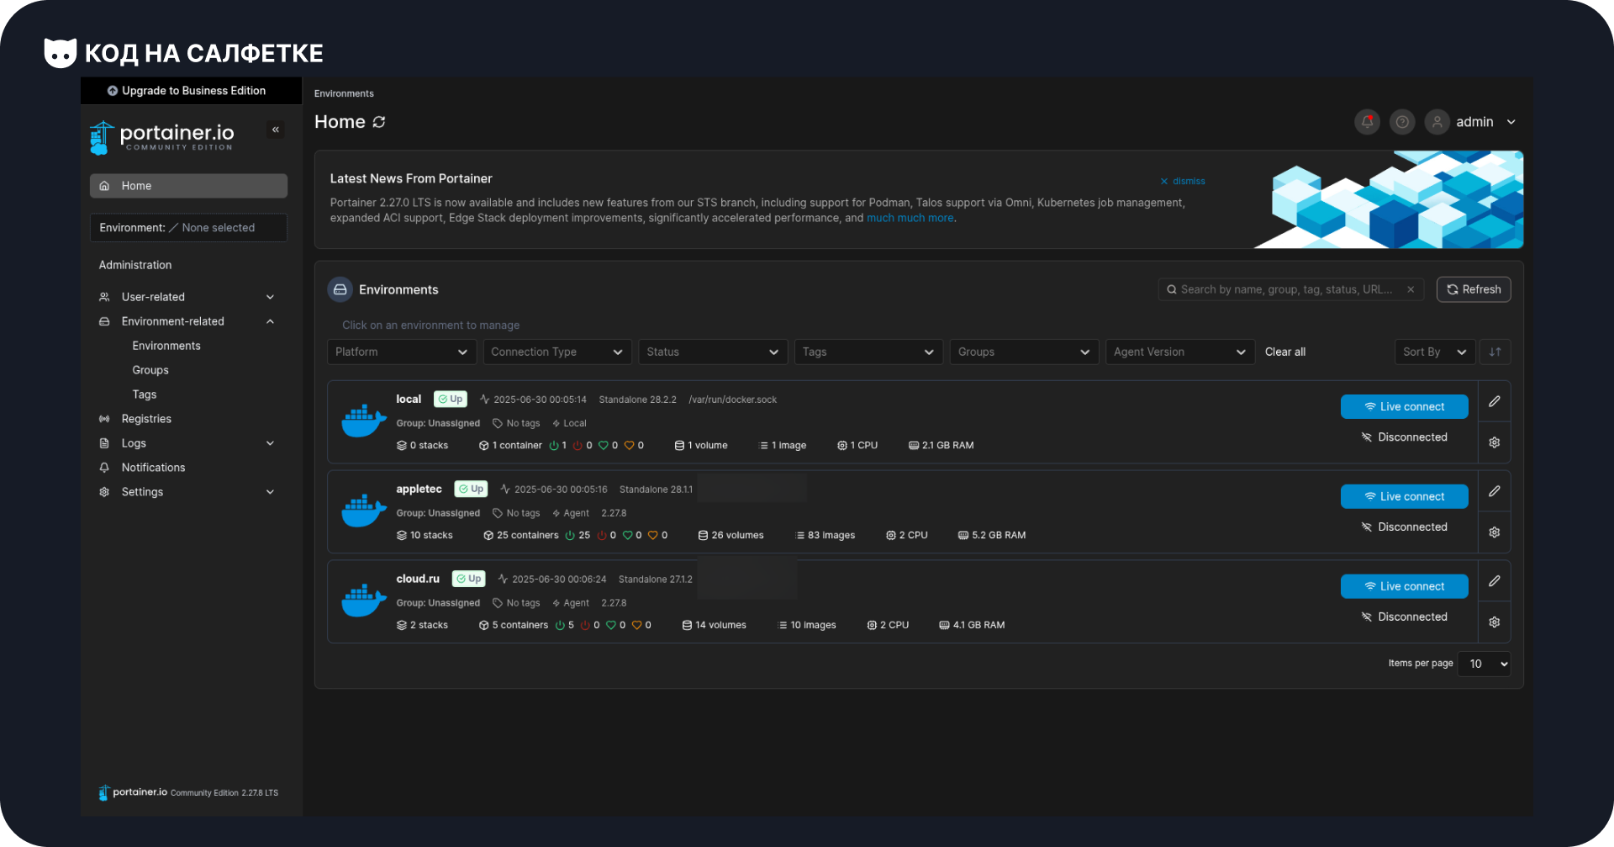Expand the Logs section

pos(187,443)
